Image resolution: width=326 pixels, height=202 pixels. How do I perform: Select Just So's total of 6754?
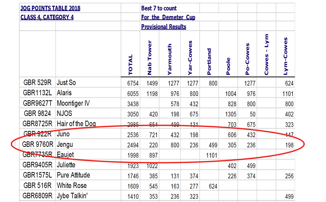(133, 83)
